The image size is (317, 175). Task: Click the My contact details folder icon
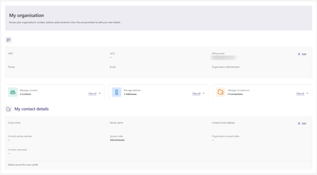pyautogui.click(x=8, y=109)
